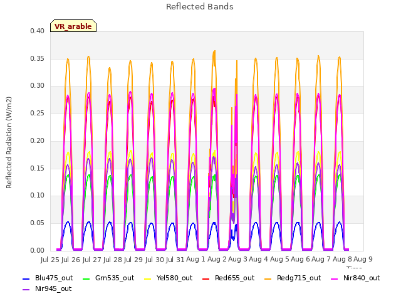This screenshot has width=401, height=301.
Task: Click the 0.25 y-axis tick label
Action: pyautogui.click(x=37, y=114)
